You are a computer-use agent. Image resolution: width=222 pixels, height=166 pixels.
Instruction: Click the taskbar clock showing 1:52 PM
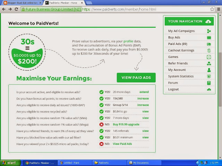pos(214,163)
